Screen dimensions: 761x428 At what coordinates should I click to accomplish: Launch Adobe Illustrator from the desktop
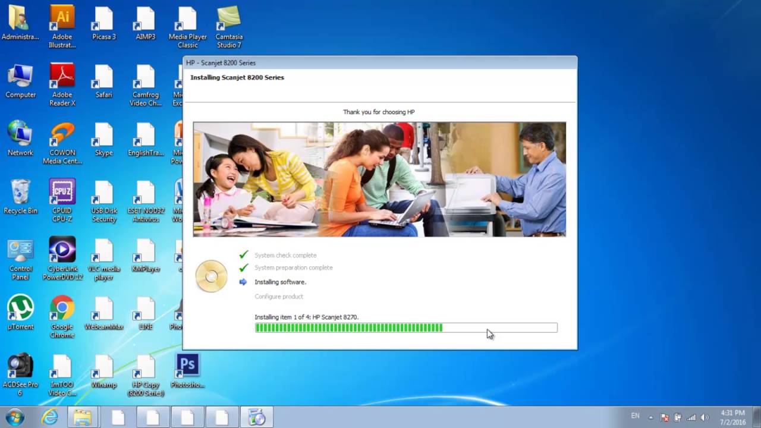pos(62,27)
